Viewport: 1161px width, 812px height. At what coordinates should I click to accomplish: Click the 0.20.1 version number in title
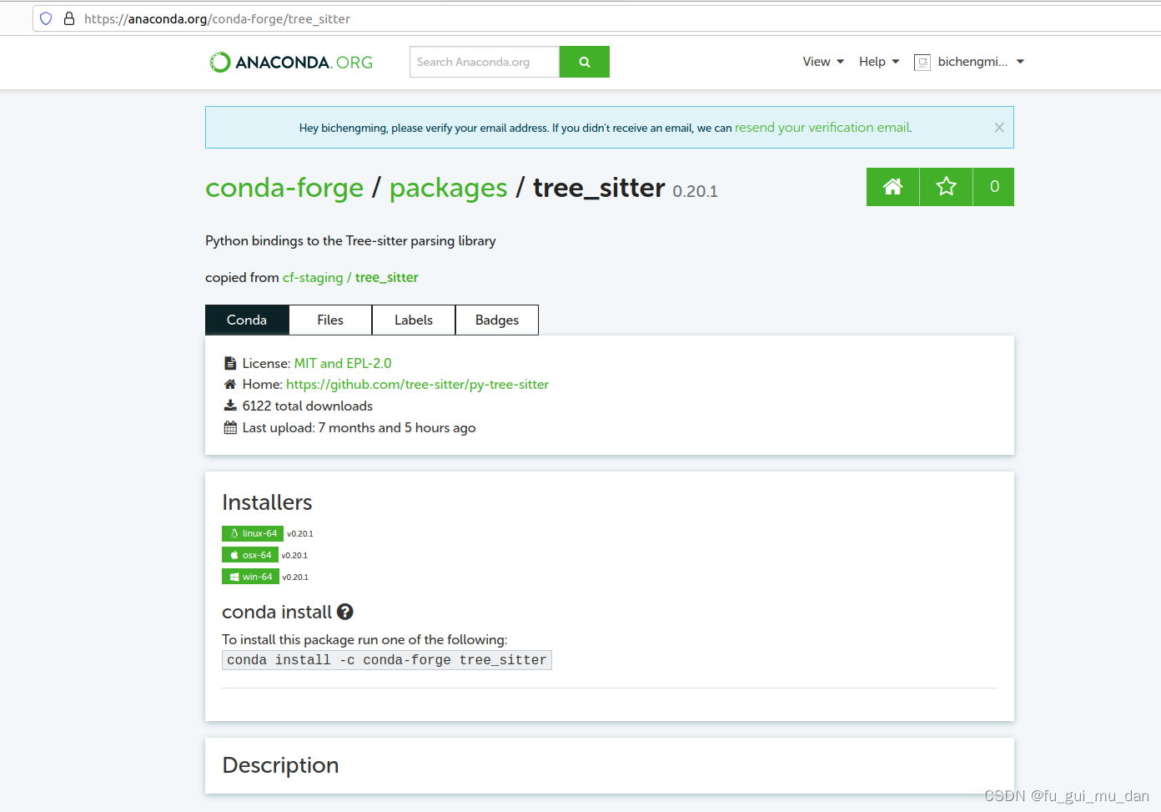tap(696, 191)
